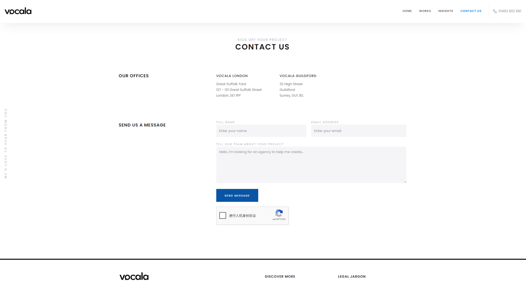Grab the text area resize handle corner
526x281 pixels.
point(405,182)
